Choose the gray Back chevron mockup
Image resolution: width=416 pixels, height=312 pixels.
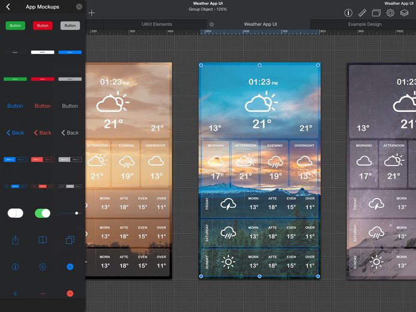pyautogui.click(x=70, y=133)
